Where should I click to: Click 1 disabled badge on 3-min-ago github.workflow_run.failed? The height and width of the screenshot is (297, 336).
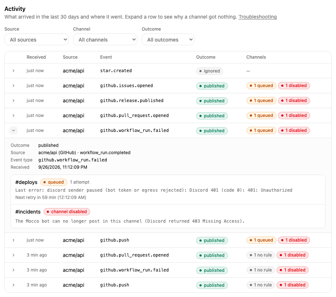[293, 270]
